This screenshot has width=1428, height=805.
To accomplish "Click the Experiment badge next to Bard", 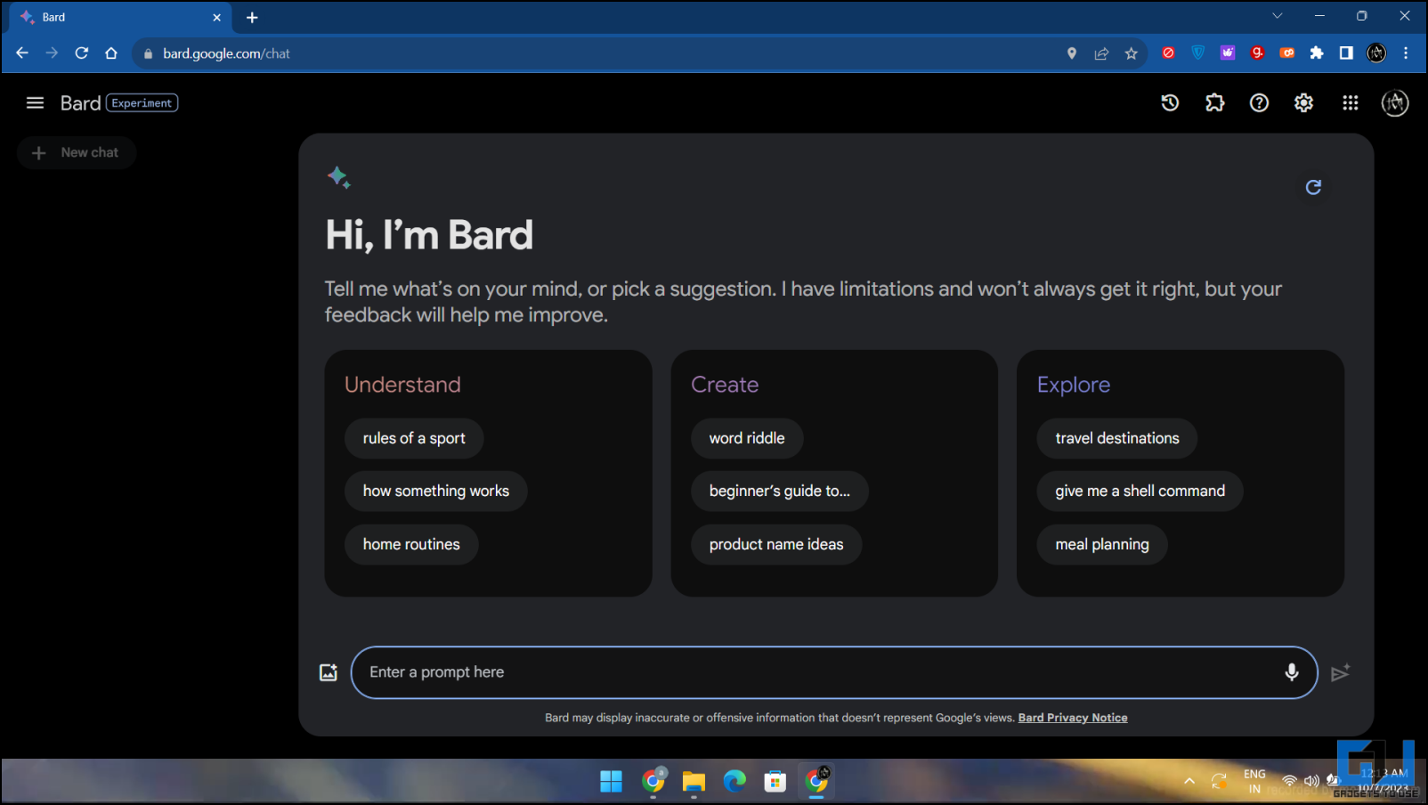I will (142, 103).
